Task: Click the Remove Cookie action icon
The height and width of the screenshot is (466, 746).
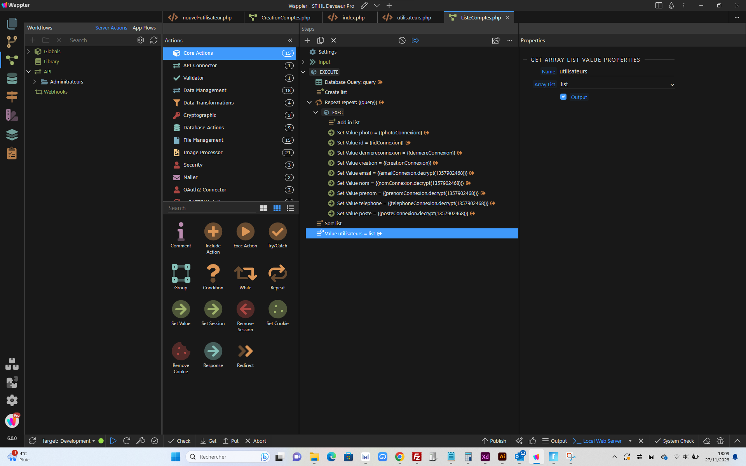Action: [181, 351]
